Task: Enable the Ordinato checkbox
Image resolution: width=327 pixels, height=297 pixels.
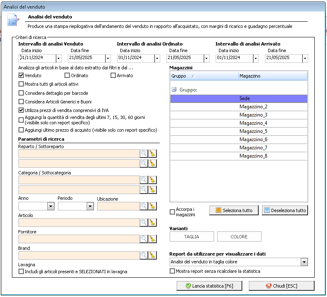Action: pyautogui.click(x=67, y=75)
